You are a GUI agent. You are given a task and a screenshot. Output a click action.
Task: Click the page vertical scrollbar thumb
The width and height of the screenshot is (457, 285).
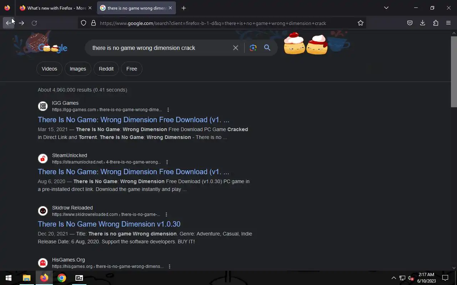pos(454,71)
